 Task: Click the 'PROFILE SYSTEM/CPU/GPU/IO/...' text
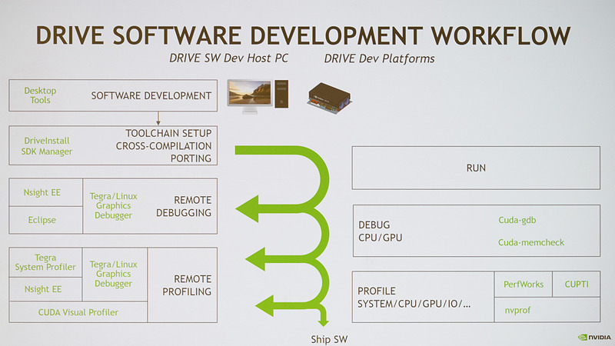[x=414, y=298]
